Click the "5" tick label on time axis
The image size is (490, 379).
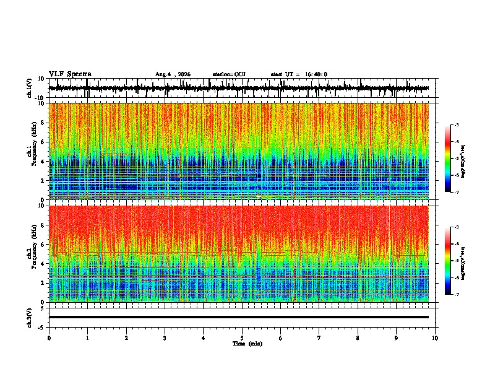click(242, 338)
